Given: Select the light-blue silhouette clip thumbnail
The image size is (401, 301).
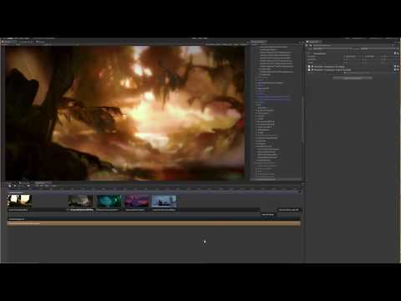Looking at the screenshot, I should pos(165,201).
